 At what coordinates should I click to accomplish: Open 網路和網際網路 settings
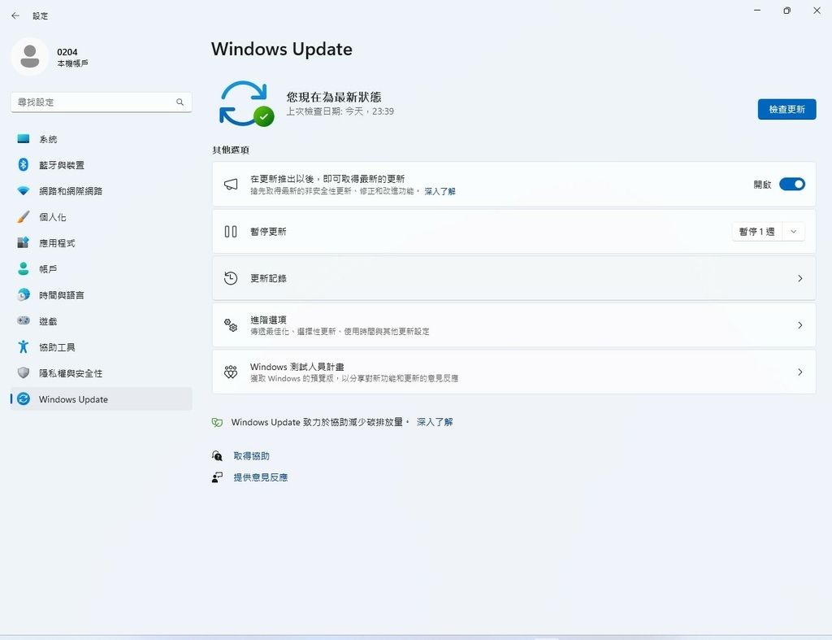pyautogui.click(x=102, y=190)
